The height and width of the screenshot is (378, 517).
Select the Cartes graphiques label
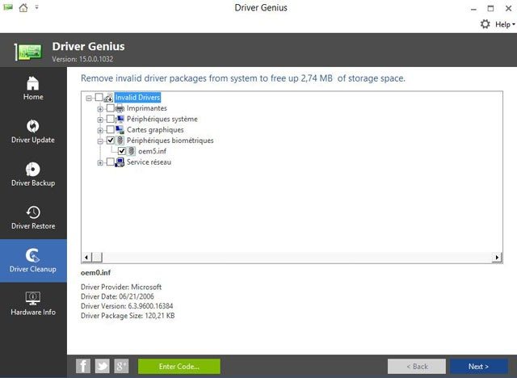(155, 130)
